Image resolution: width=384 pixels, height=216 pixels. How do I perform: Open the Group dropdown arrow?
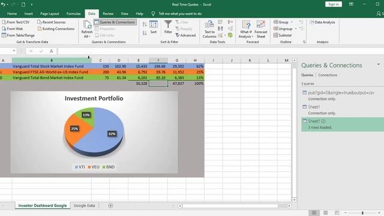tap(292, 22)
